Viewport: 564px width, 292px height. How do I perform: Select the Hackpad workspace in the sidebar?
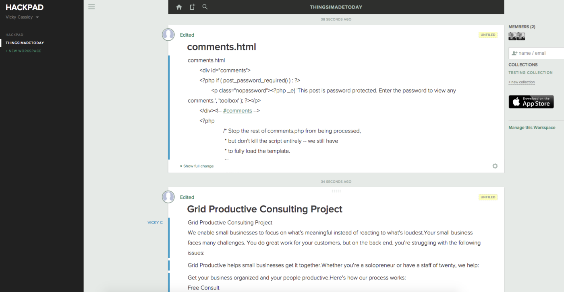coord(15,35)
